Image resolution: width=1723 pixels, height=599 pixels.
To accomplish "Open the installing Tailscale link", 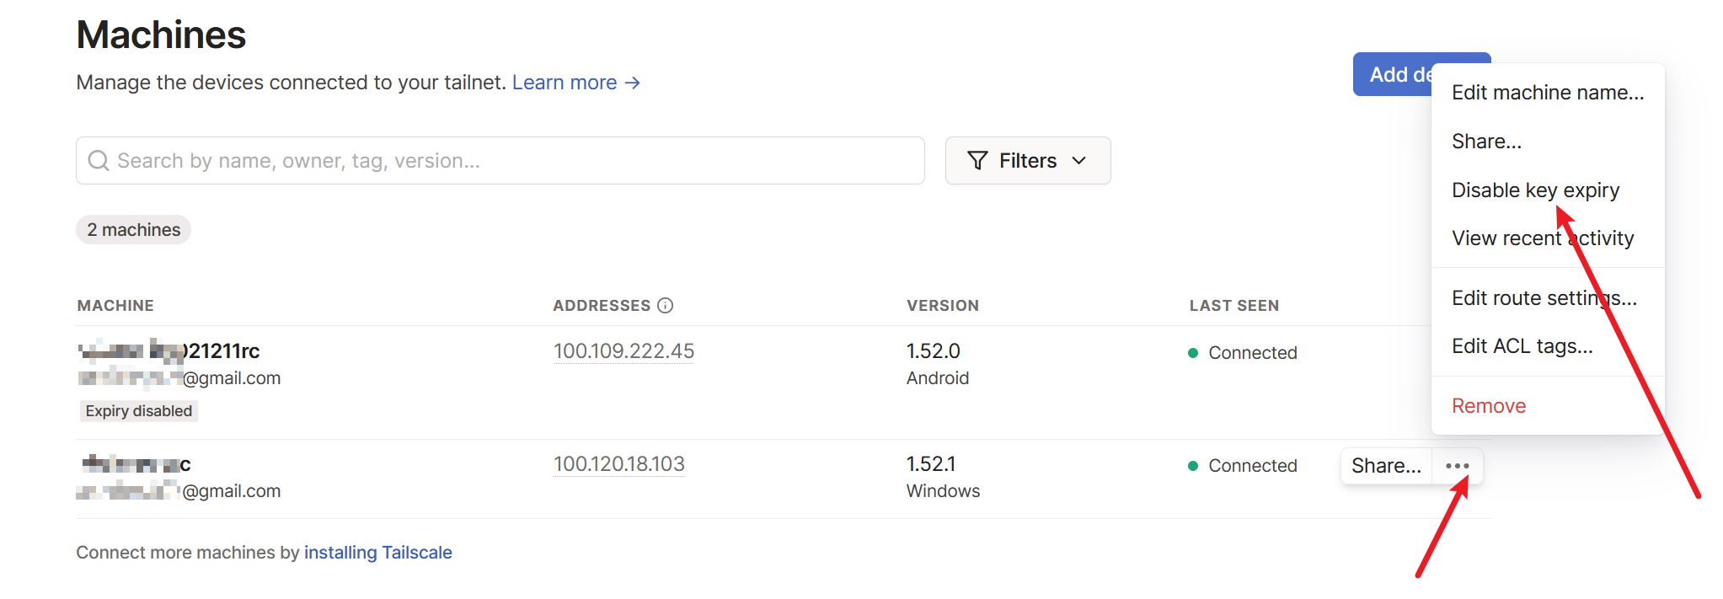I will [x=377, y=553].
